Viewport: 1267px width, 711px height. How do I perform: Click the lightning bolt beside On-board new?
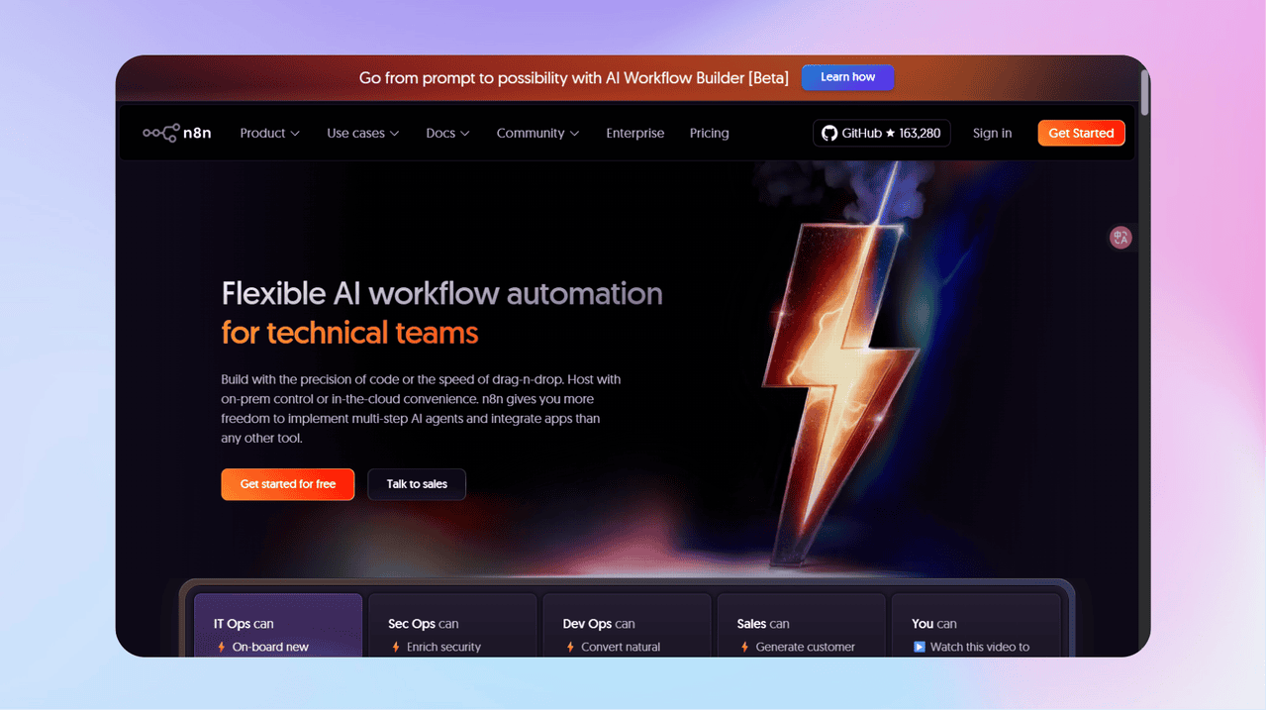point(222,647)
